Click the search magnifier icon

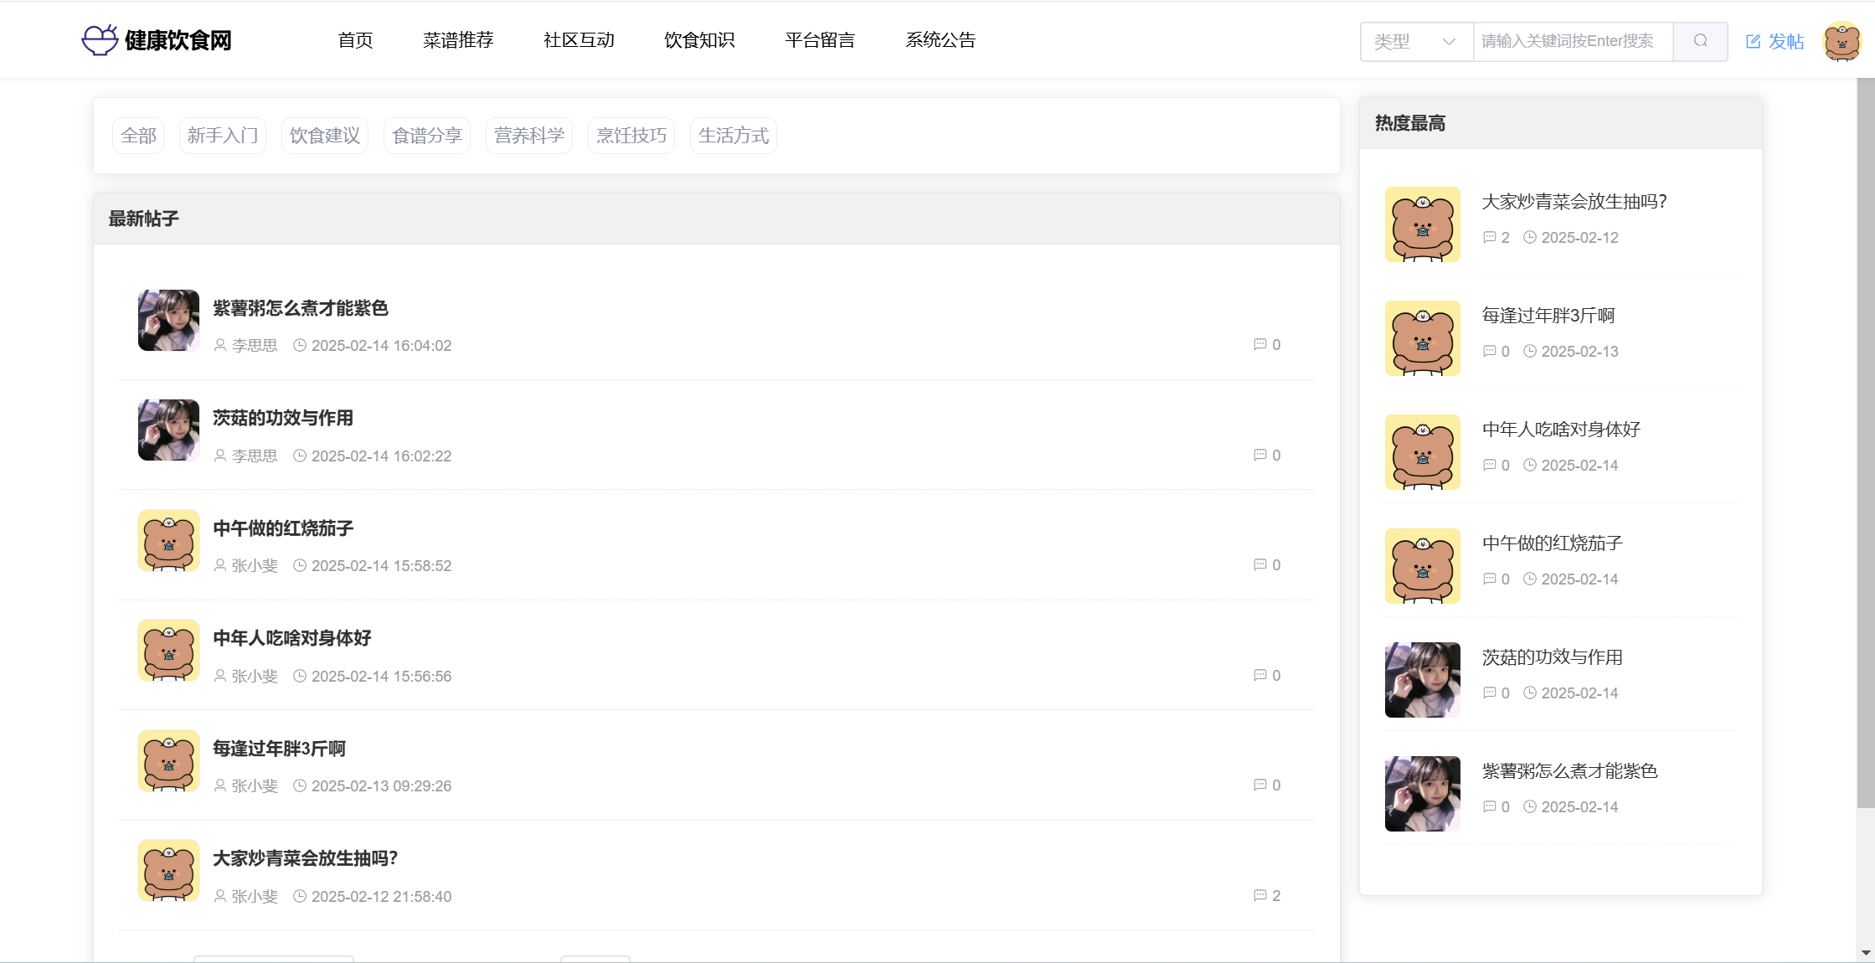click(x=1700, y=41)
